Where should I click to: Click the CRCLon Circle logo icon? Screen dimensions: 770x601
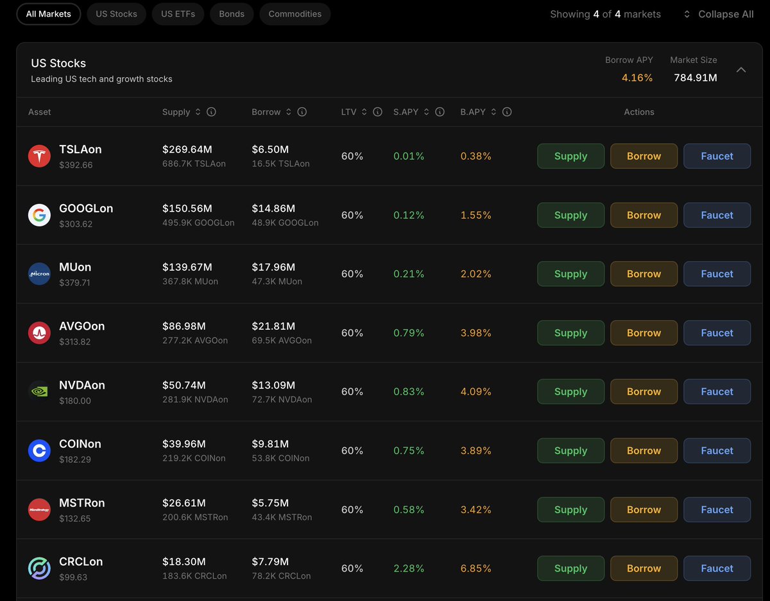click(x=39, y=568)
